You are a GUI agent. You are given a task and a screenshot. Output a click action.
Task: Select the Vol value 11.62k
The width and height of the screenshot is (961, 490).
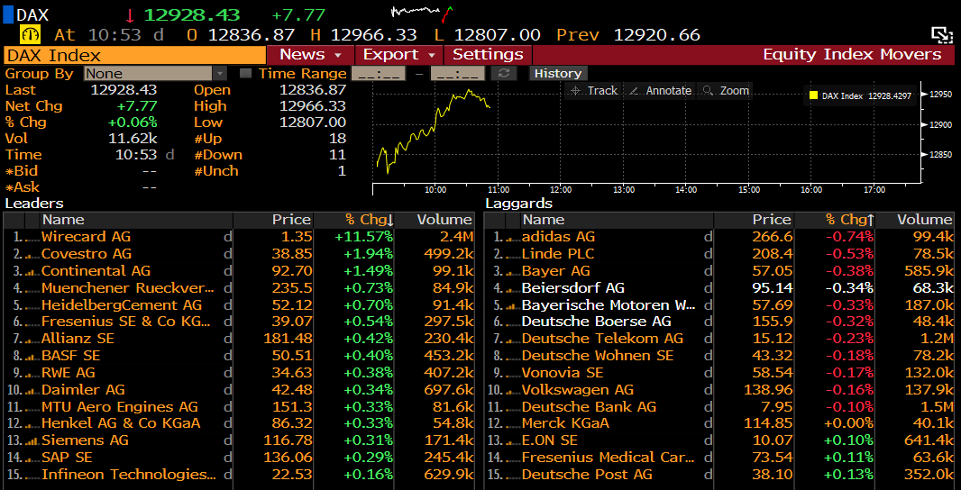[x=133, y=139]
